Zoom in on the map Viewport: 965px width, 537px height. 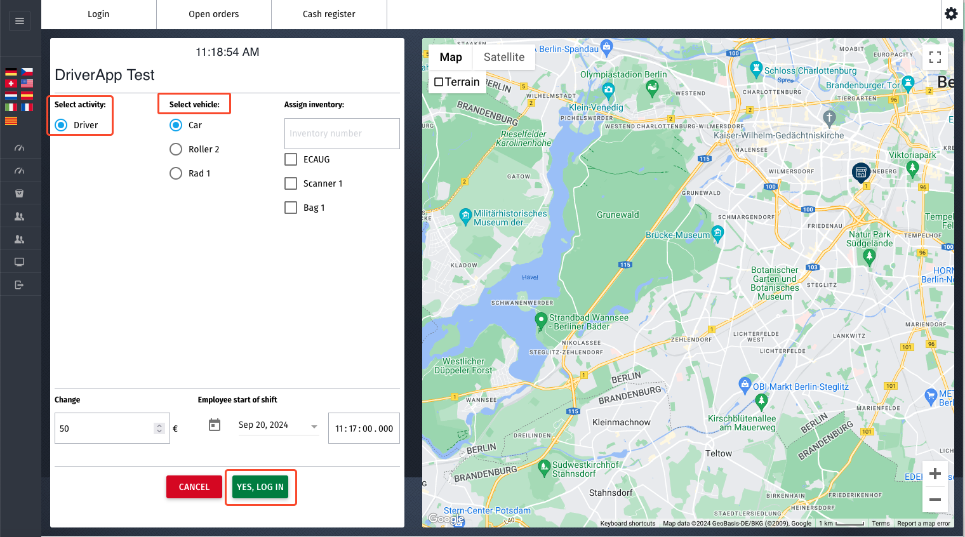tap(935, 474)
